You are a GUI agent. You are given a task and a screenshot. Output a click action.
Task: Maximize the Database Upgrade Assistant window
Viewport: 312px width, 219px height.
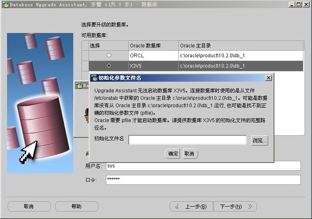coord(299,5)
